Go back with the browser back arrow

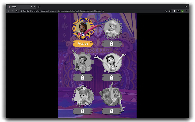(9, 11)
